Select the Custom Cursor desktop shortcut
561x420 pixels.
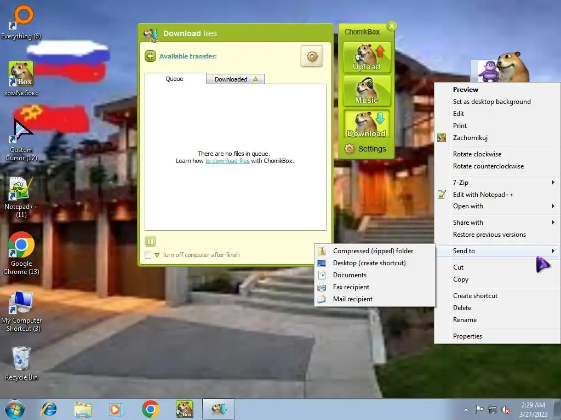click(21, 140)
